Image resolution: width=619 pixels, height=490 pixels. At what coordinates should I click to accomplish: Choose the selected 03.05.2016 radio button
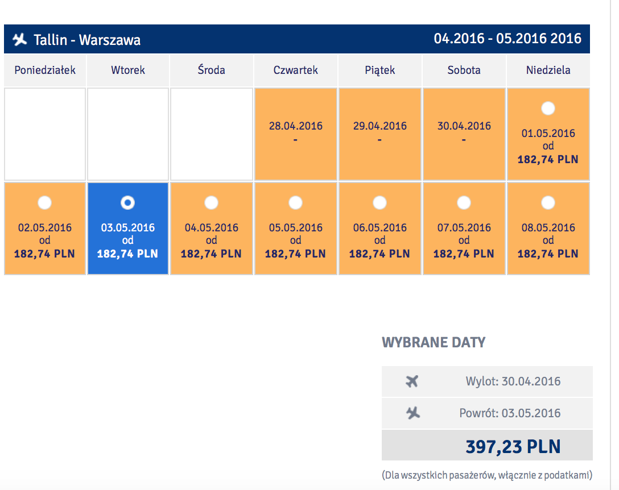point(127,203)
